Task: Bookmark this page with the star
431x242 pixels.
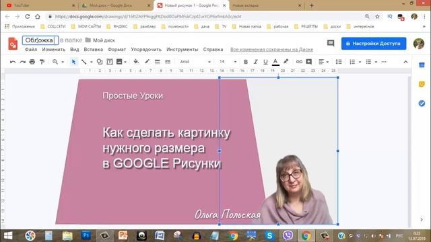Action: tap(377, 17)
